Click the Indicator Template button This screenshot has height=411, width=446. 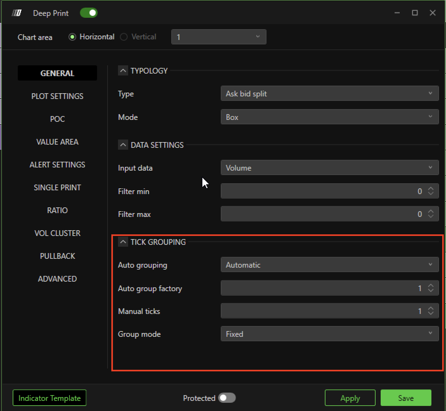49,398
